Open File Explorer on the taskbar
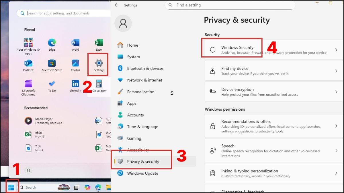 [x=108, y=188]
